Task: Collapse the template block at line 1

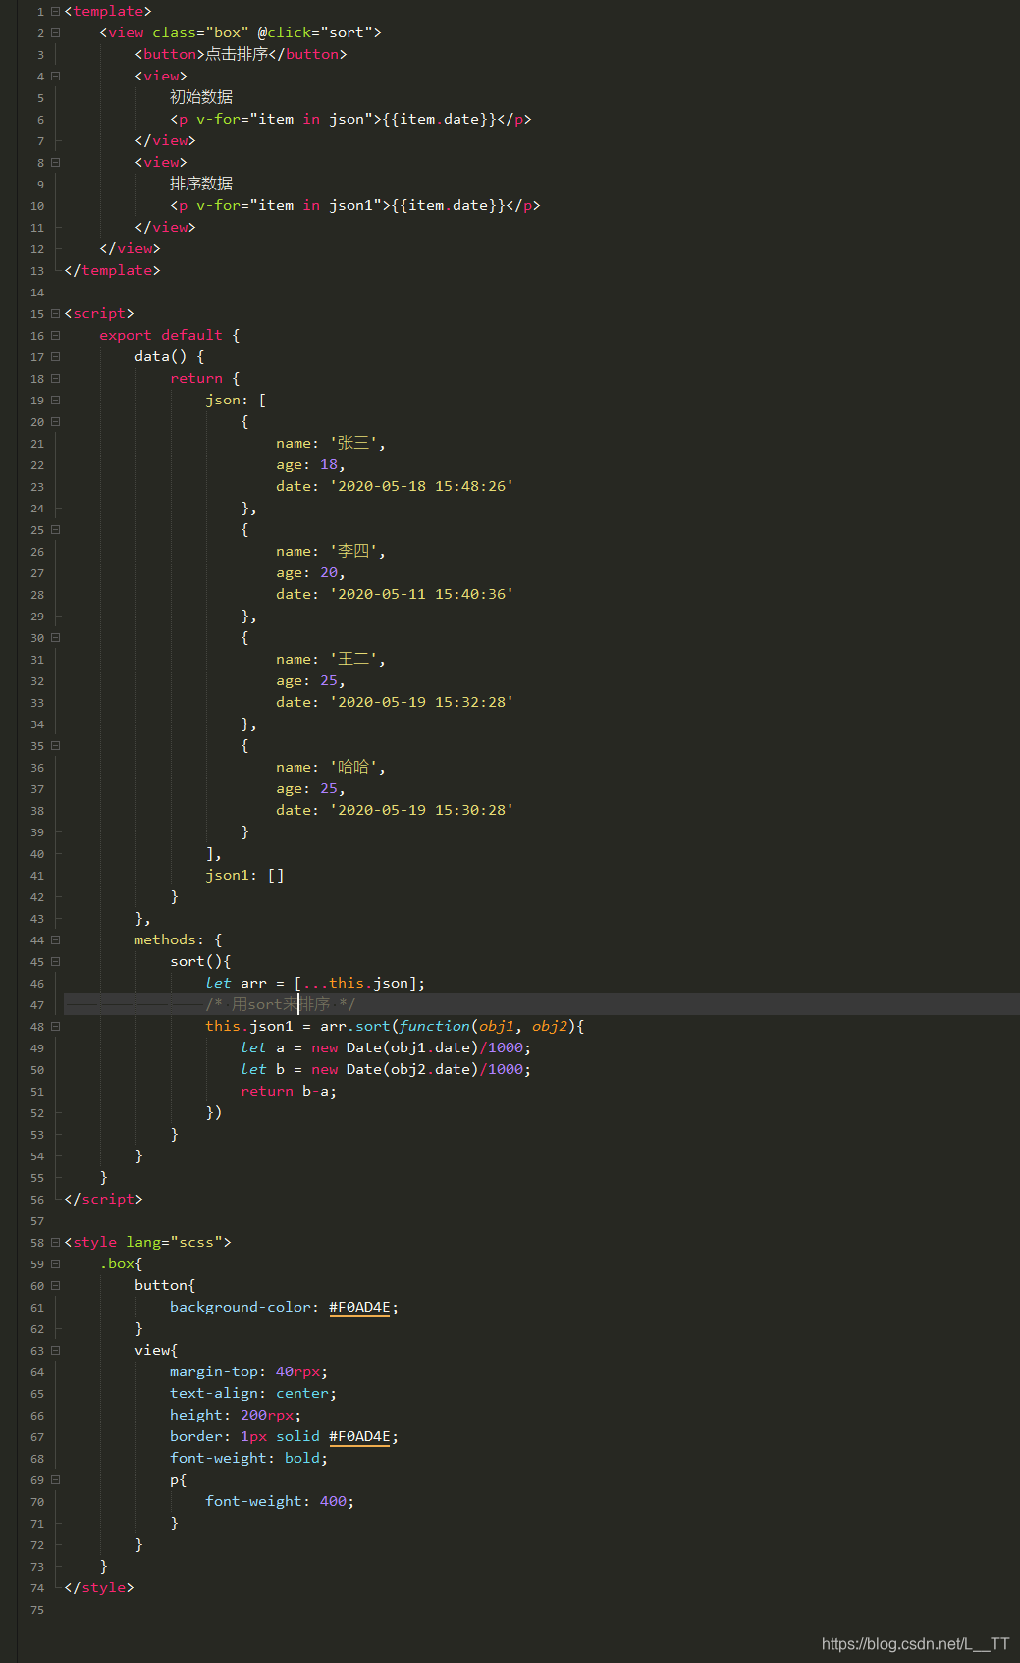Action: (55, 11)
